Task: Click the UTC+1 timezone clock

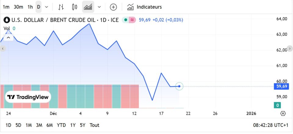Action: [270, 125]
